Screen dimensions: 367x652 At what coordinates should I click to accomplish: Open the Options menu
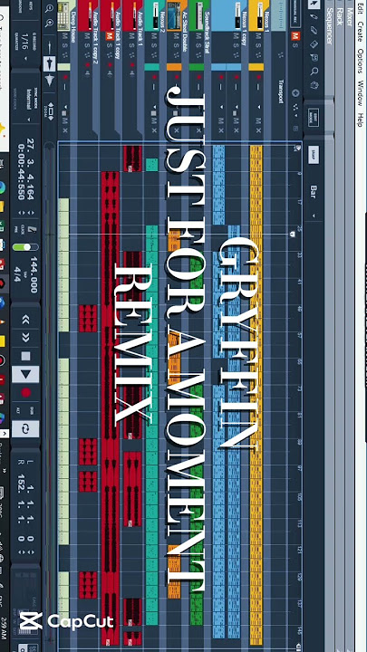[361, 61]
